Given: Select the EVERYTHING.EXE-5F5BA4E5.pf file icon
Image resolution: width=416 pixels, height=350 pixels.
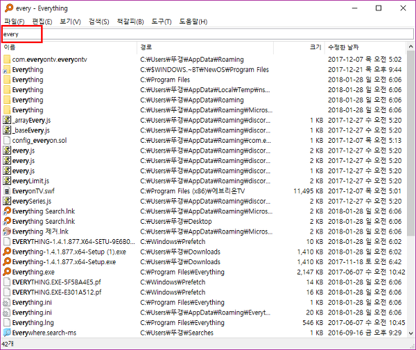Looking at the screenshot, I should [x=7, y=282].
